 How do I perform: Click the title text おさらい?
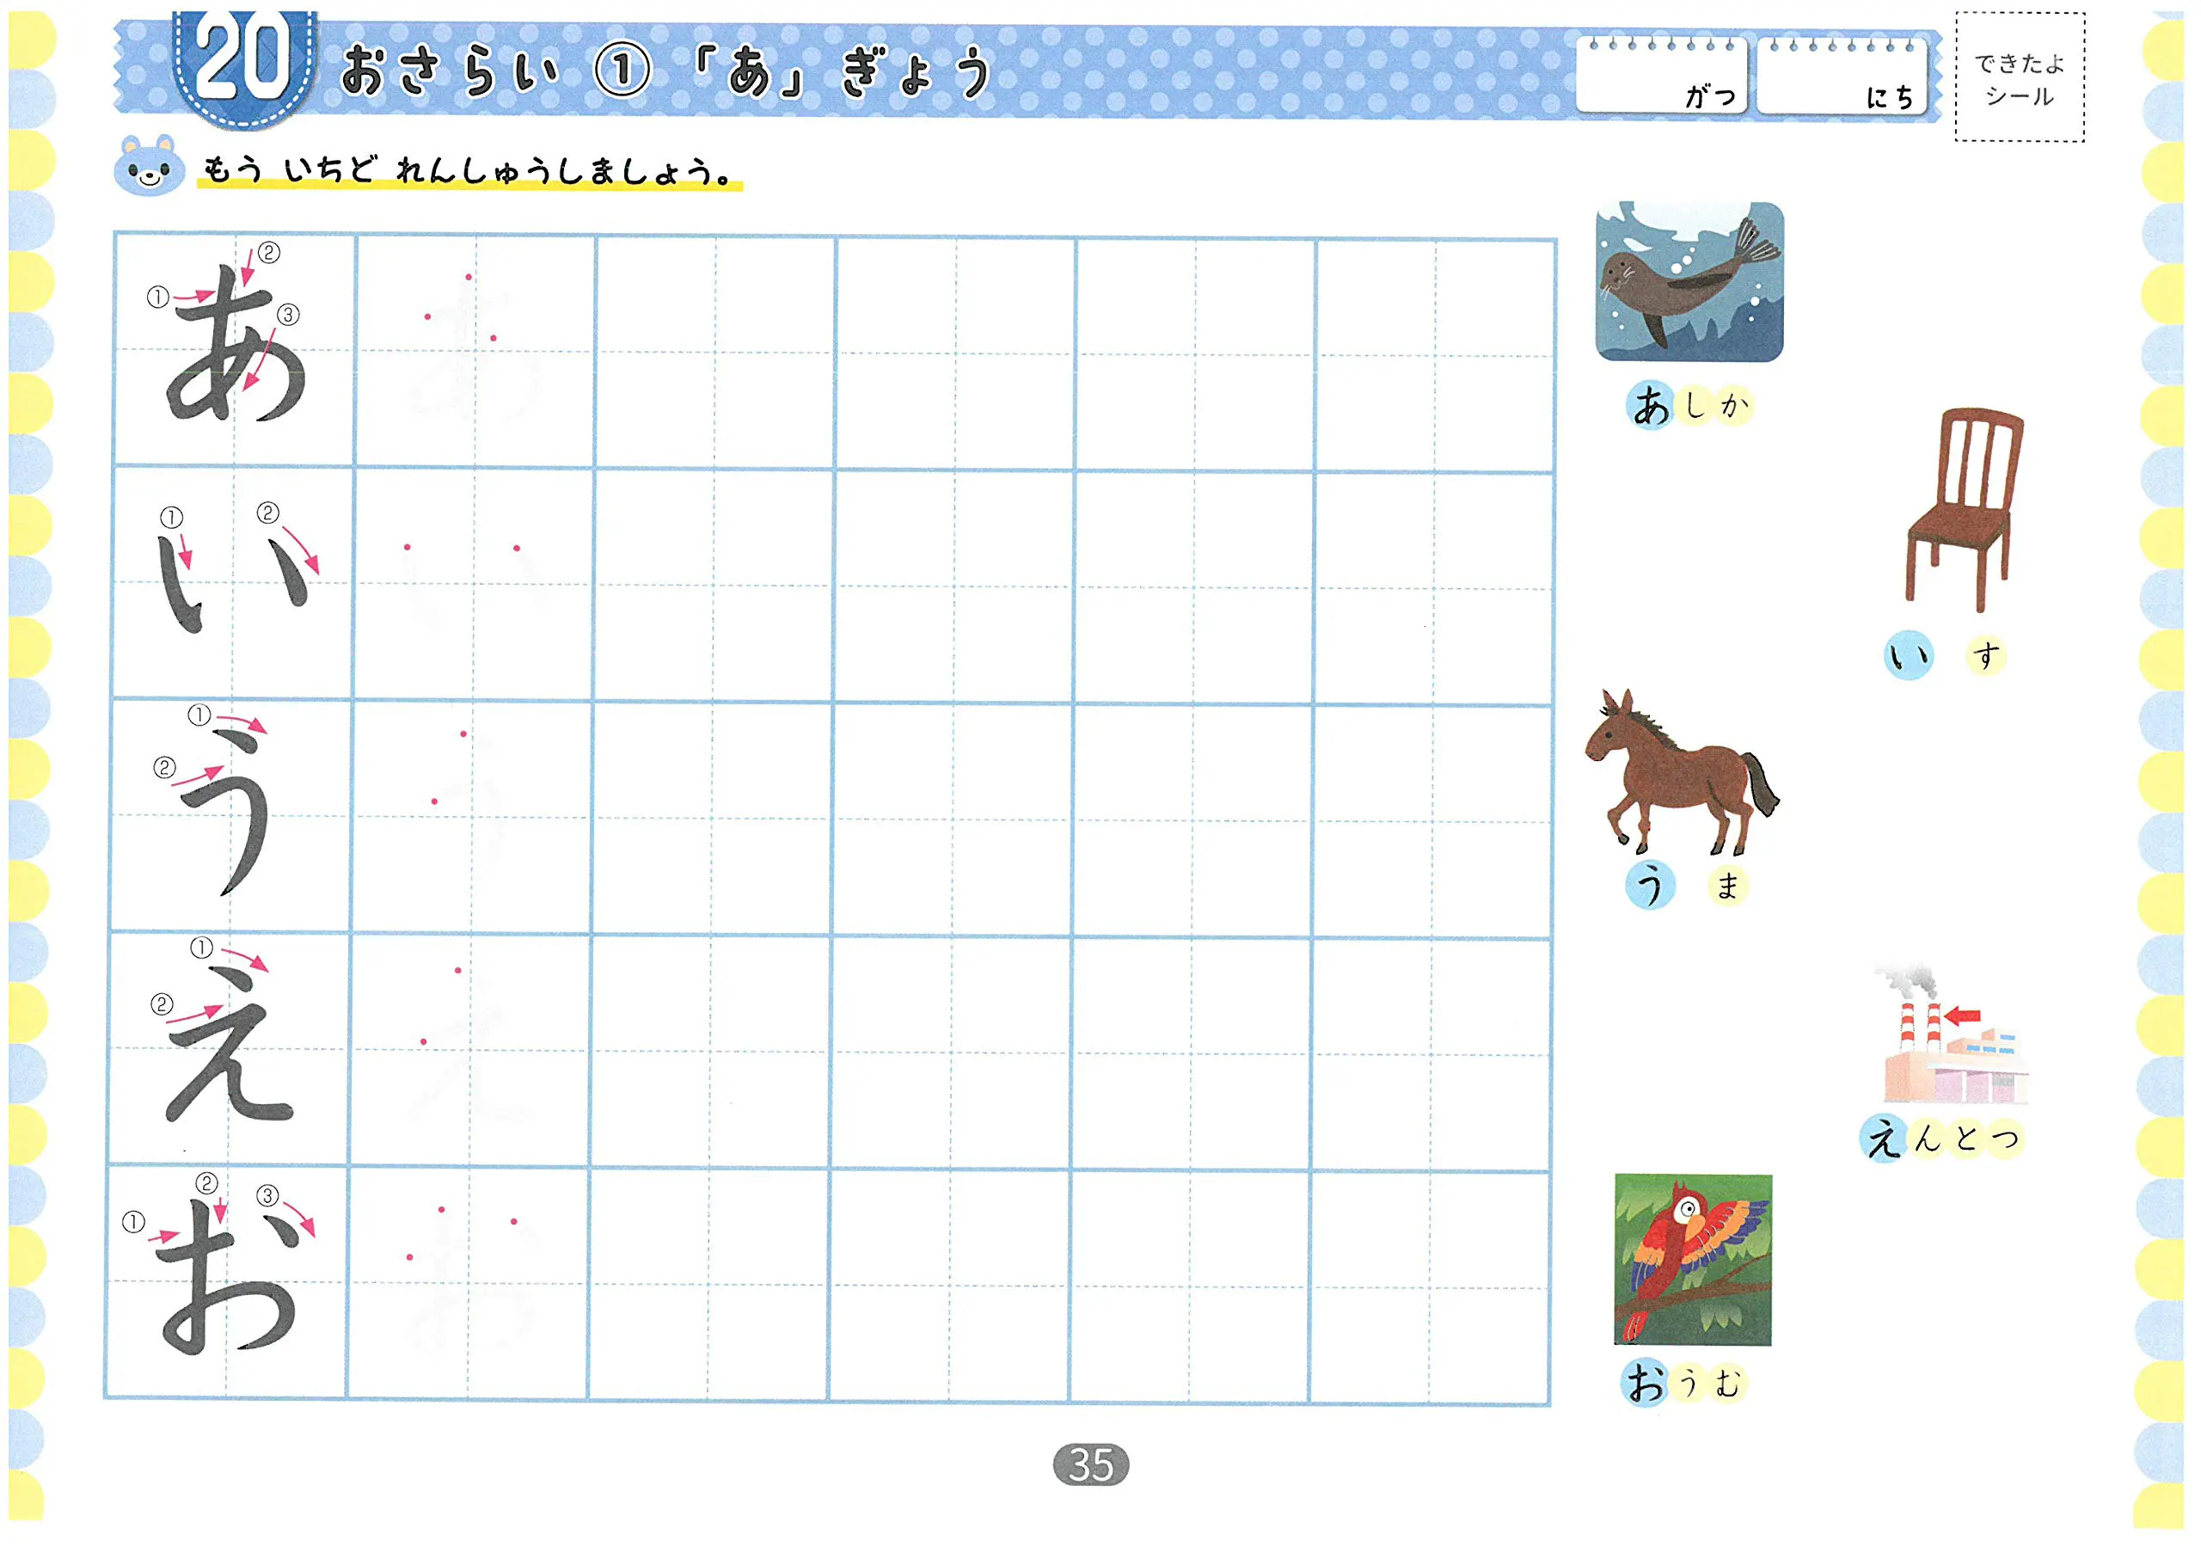tap(449, 71)
